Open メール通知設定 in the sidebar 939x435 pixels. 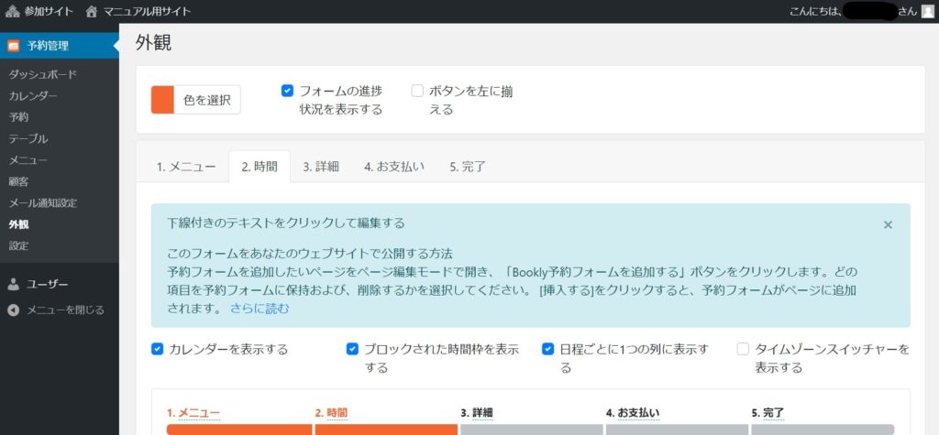tap(42, 202)
